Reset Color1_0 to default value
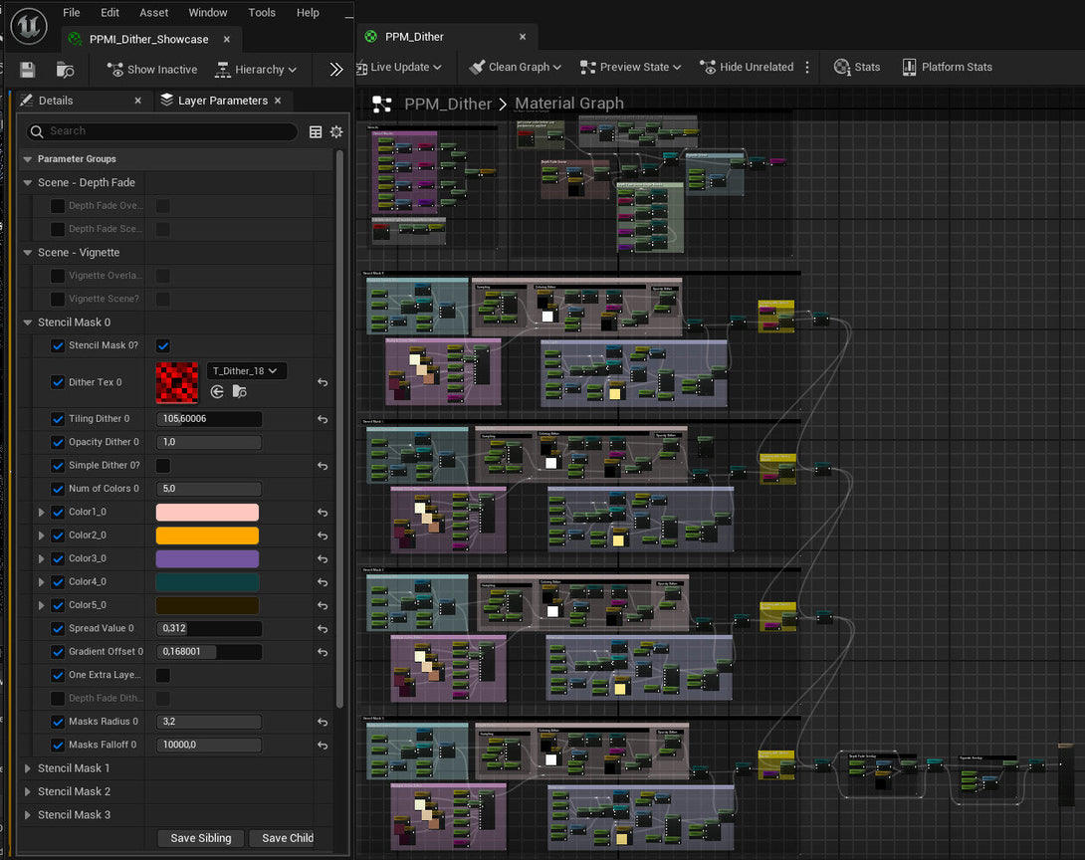 [323, 512]
